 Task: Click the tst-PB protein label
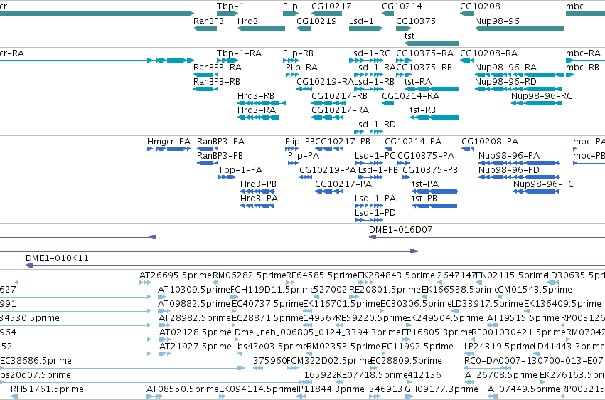pyautogui.click(x=424, y=199)
